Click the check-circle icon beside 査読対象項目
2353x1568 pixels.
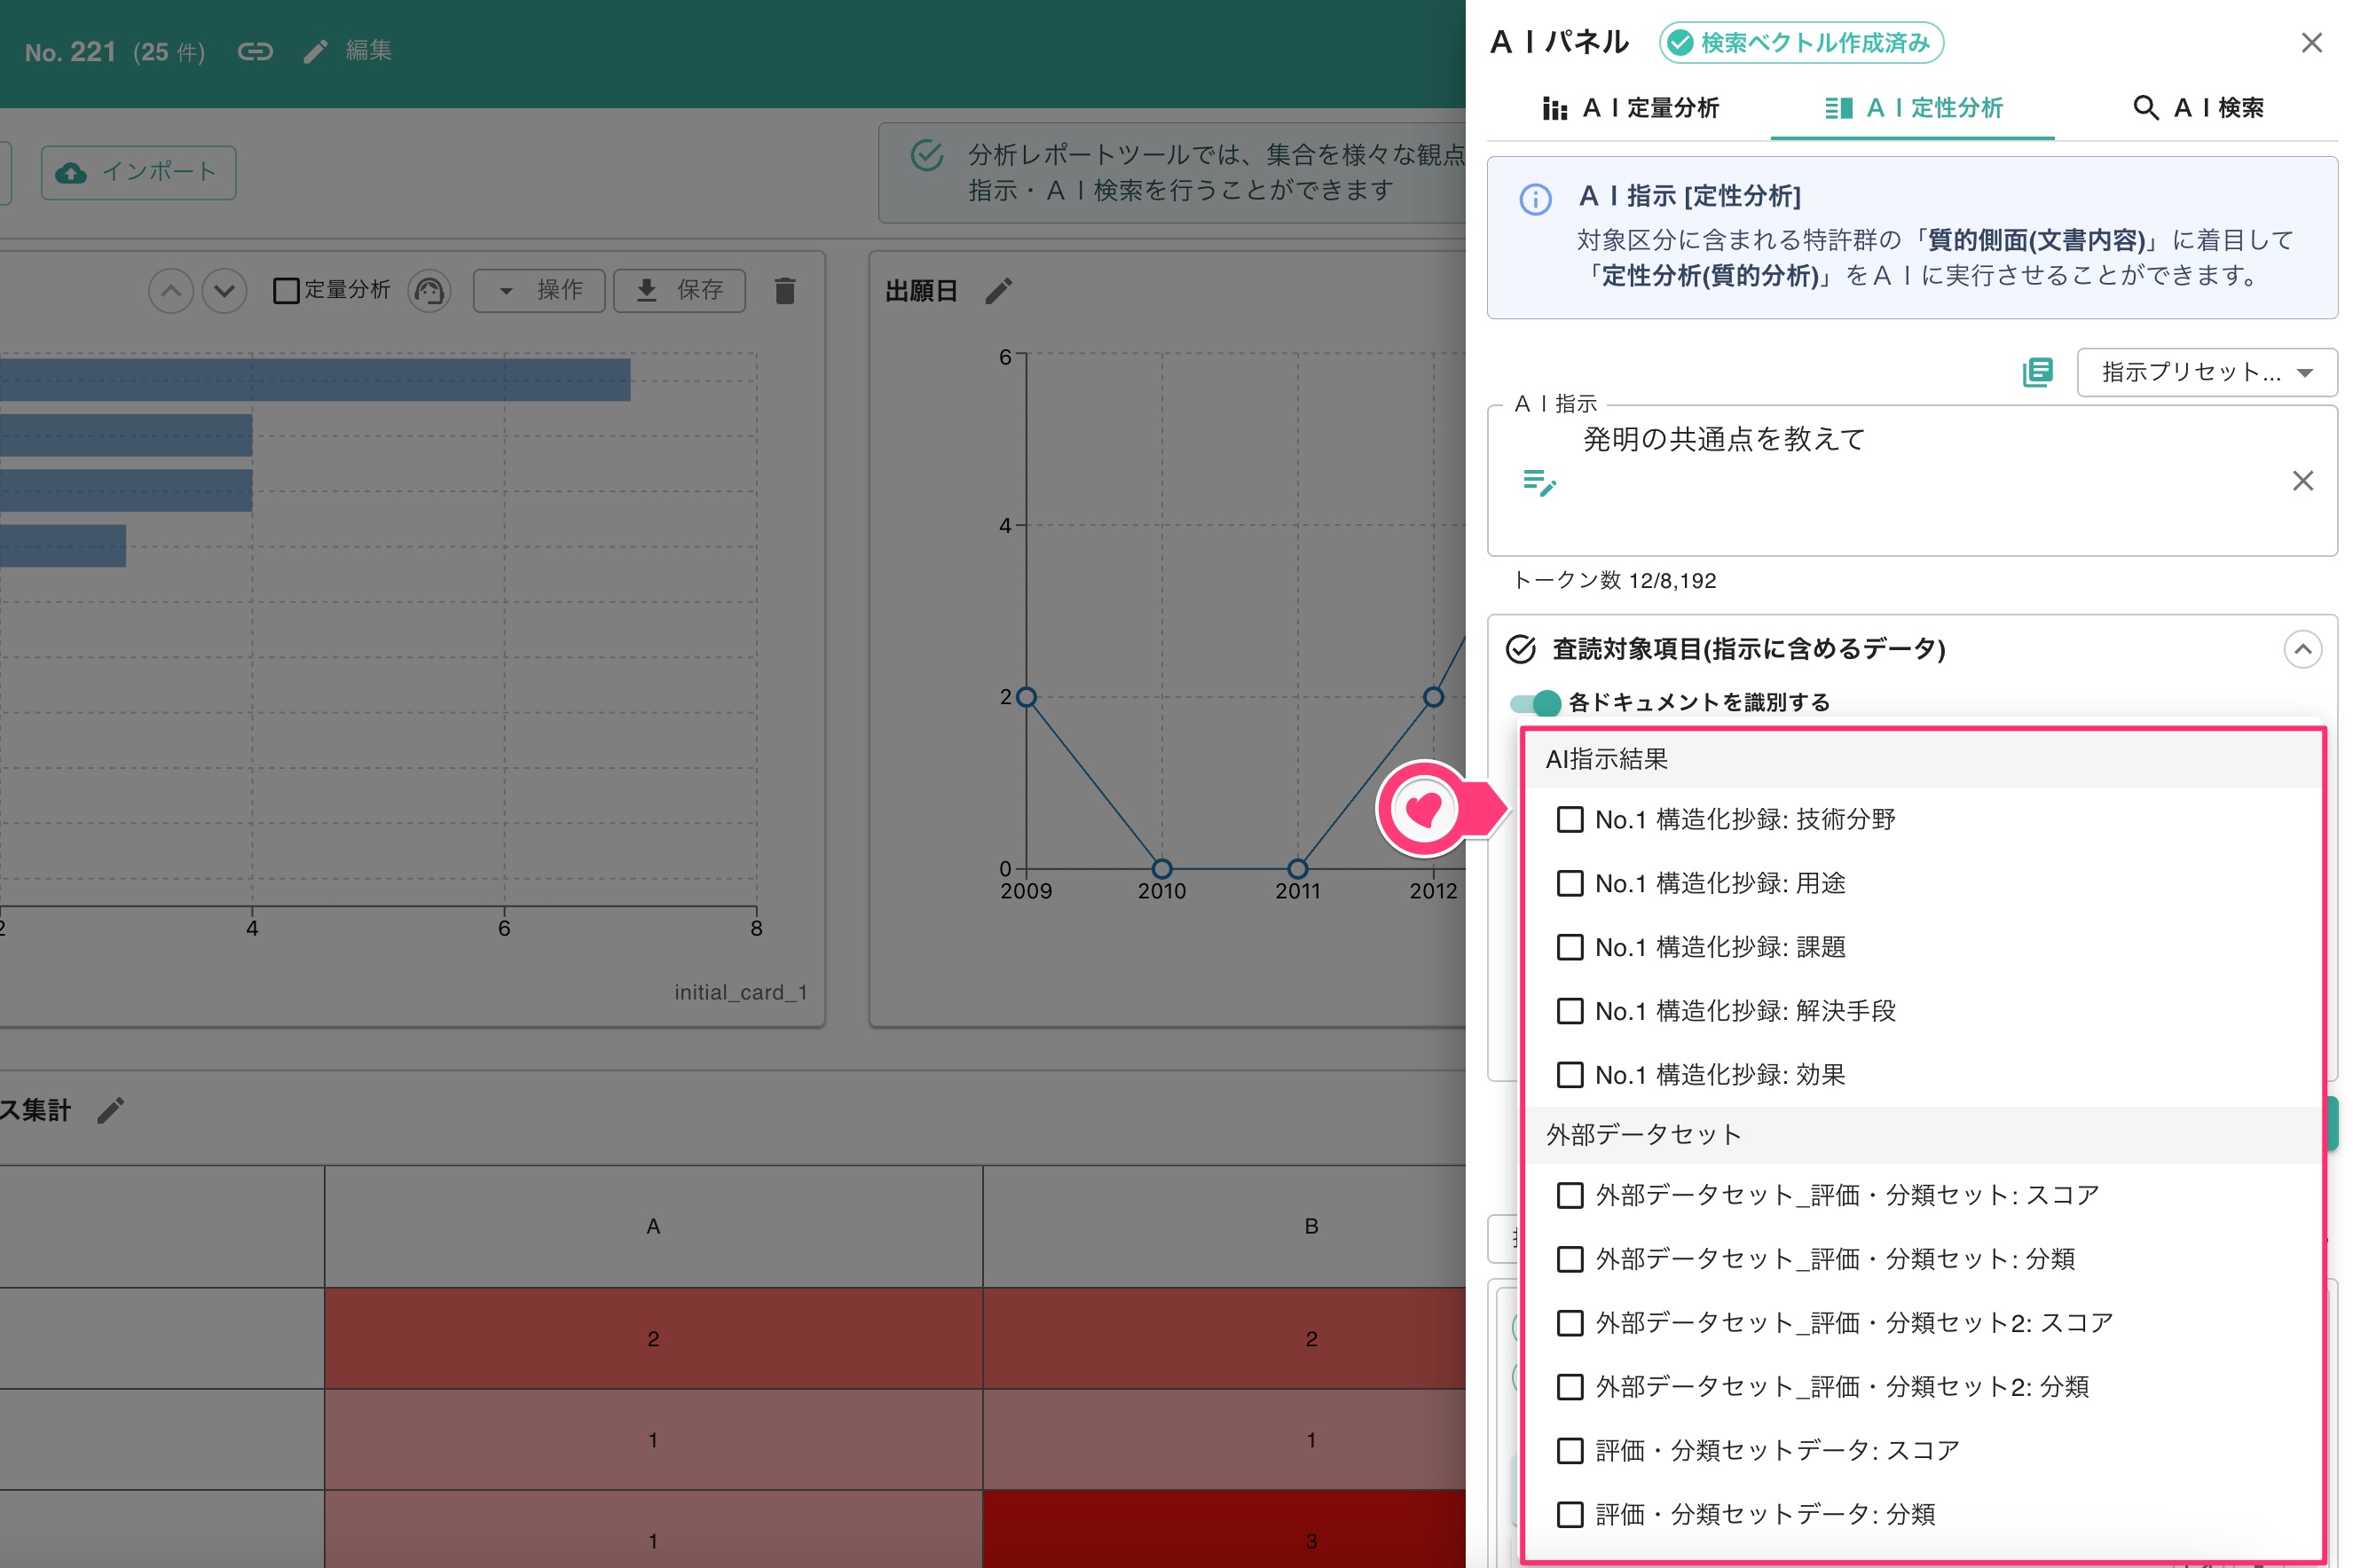(x=1521, y=650)
